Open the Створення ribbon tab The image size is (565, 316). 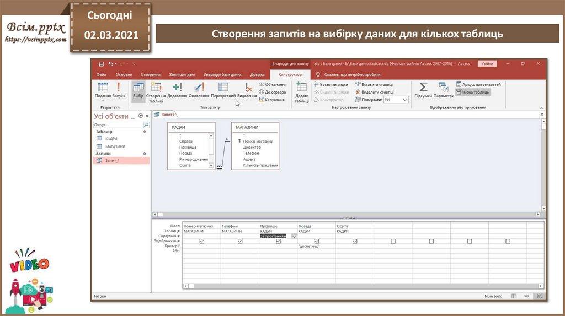coord(151,74)
